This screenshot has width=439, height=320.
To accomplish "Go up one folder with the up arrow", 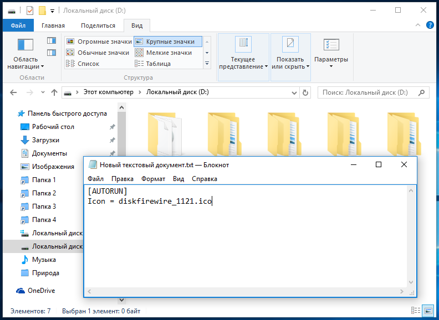I will tap(54, 92).
